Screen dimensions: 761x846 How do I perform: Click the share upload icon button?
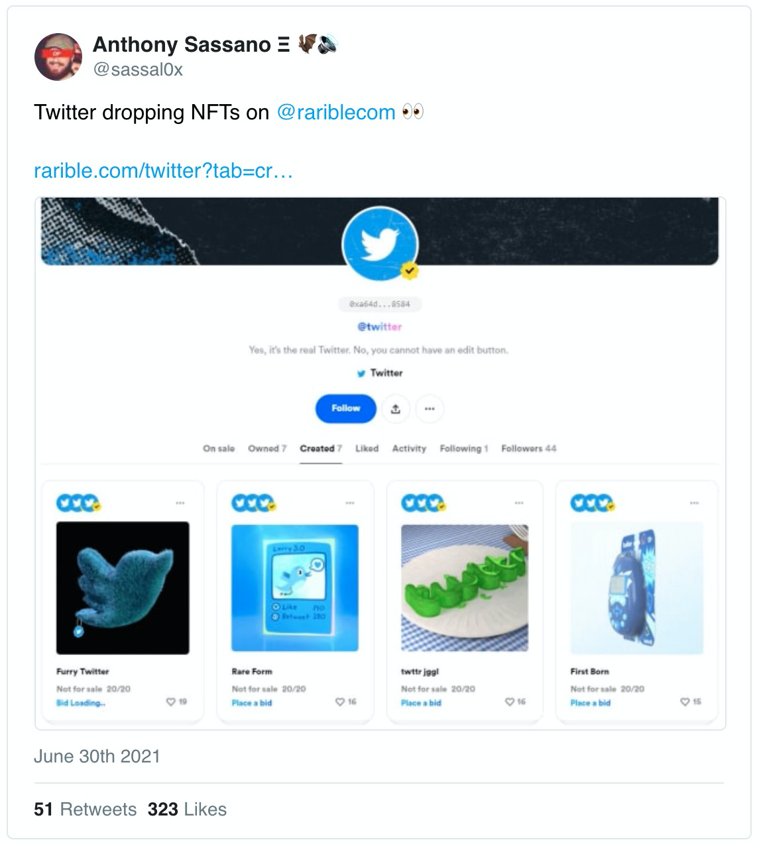click(x=396, y=408)
